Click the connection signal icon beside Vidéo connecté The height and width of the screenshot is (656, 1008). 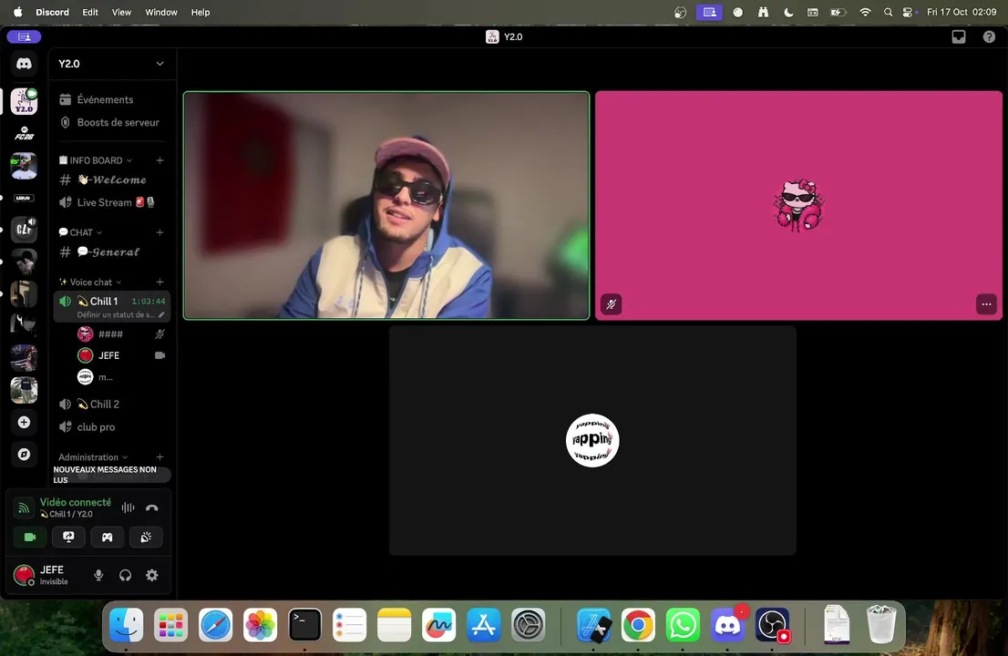coord(24,507)
